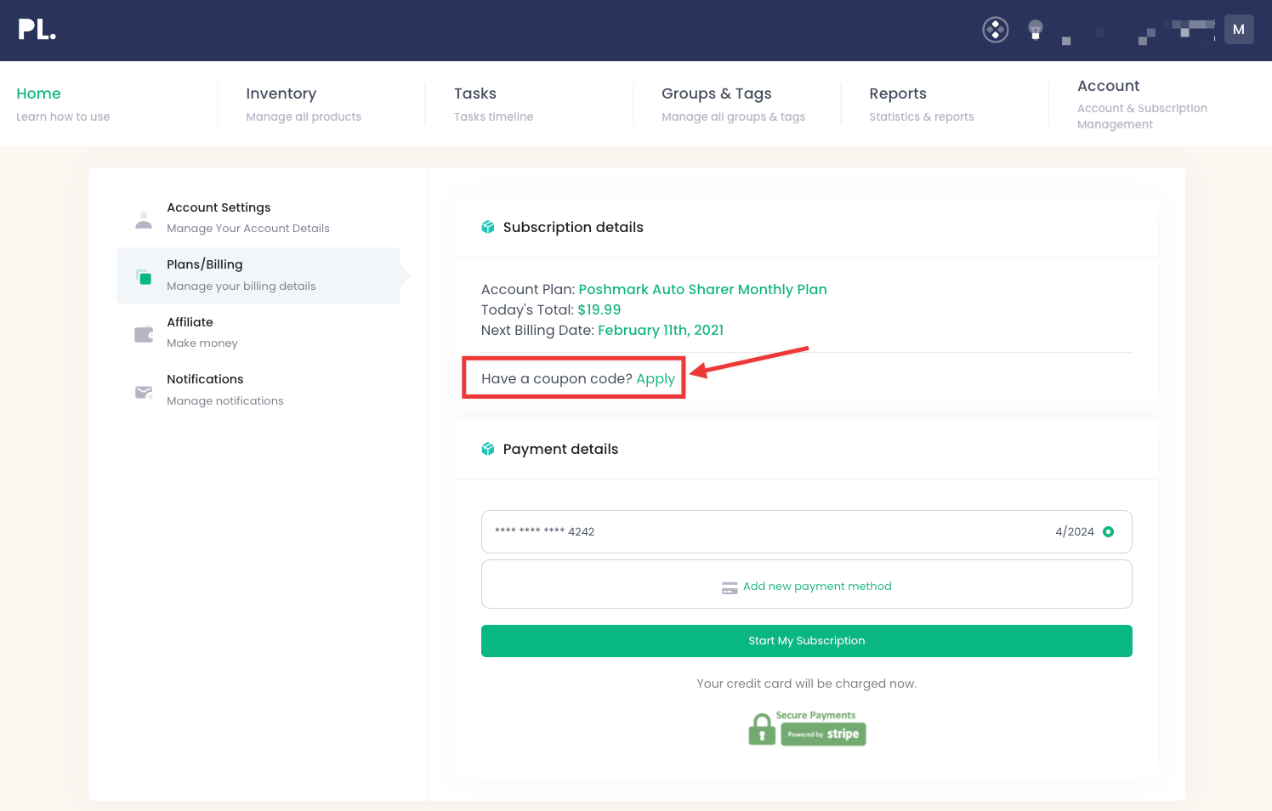Select the card ending 4242 radio button
The width and height of the screenshot is (1272, 811).
(1108, 532)
